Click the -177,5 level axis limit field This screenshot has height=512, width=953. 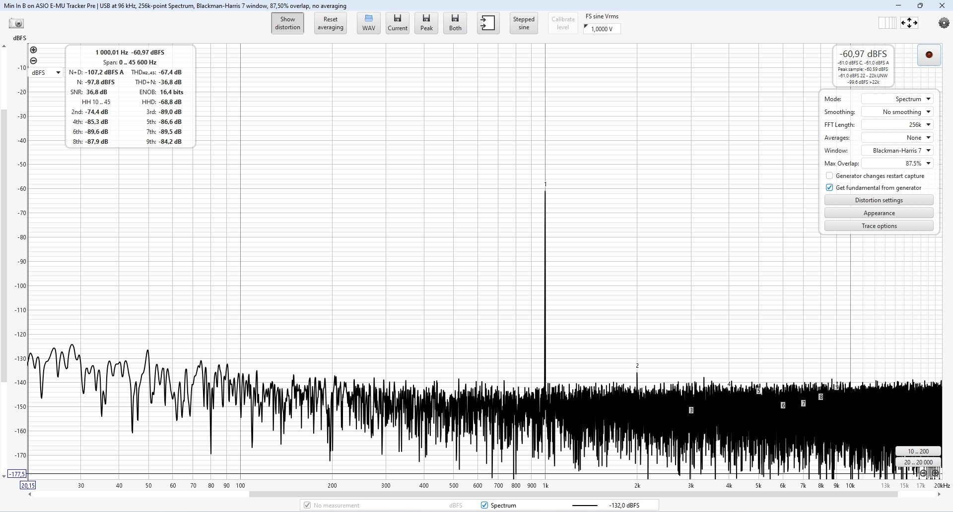17,474
